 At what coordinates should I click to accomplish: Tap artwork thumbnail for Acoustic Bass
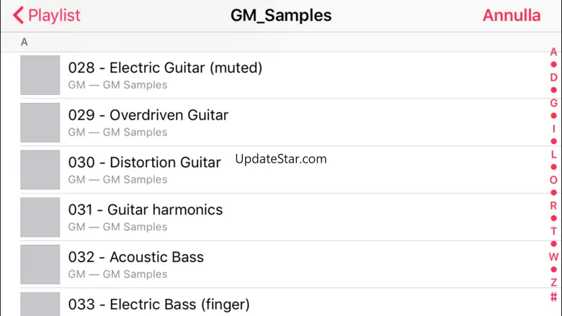pyautogui.click(x=40, y=265)
